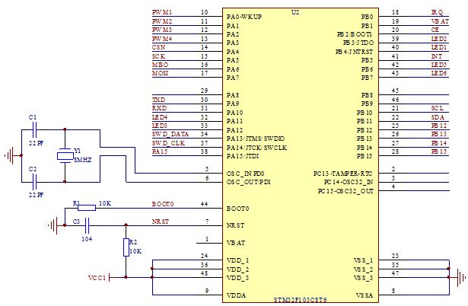
Task: Click the PB3/JTDO pin name
Action: [358, 43]
